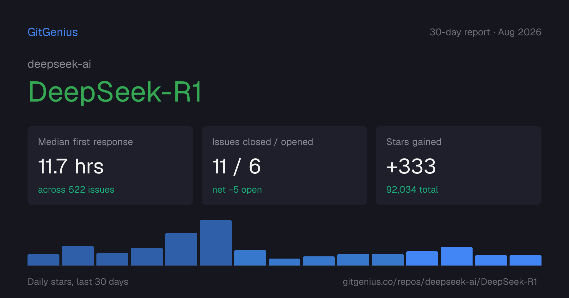Select the "30-day report · Aug 2026" text
569x298 pixels.
(x=485, y=32)
